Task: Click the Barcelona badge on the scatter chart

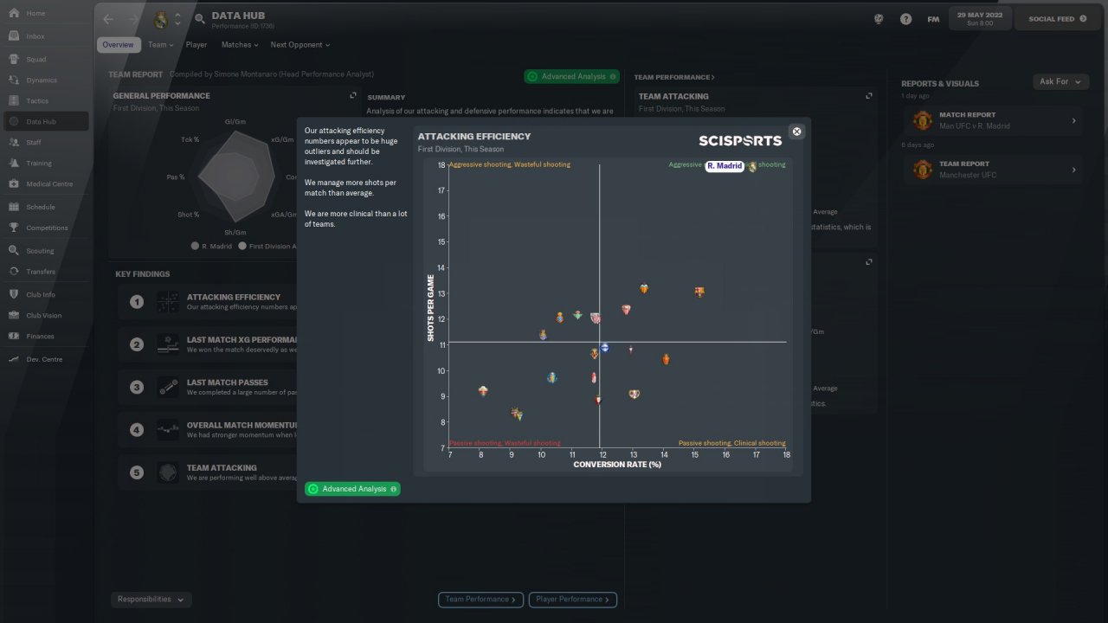Action: 699,292
